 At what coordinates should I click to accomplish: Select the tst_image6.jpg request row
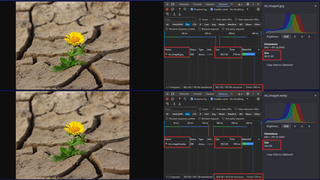pyautogui.click(x=212, y=54)
